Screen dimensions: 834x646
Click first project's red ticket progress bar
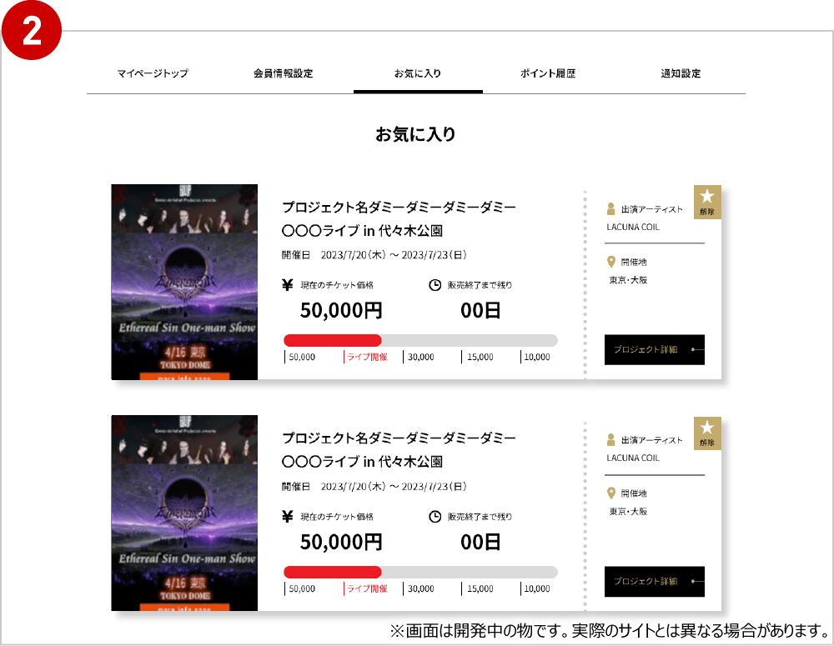333,340
